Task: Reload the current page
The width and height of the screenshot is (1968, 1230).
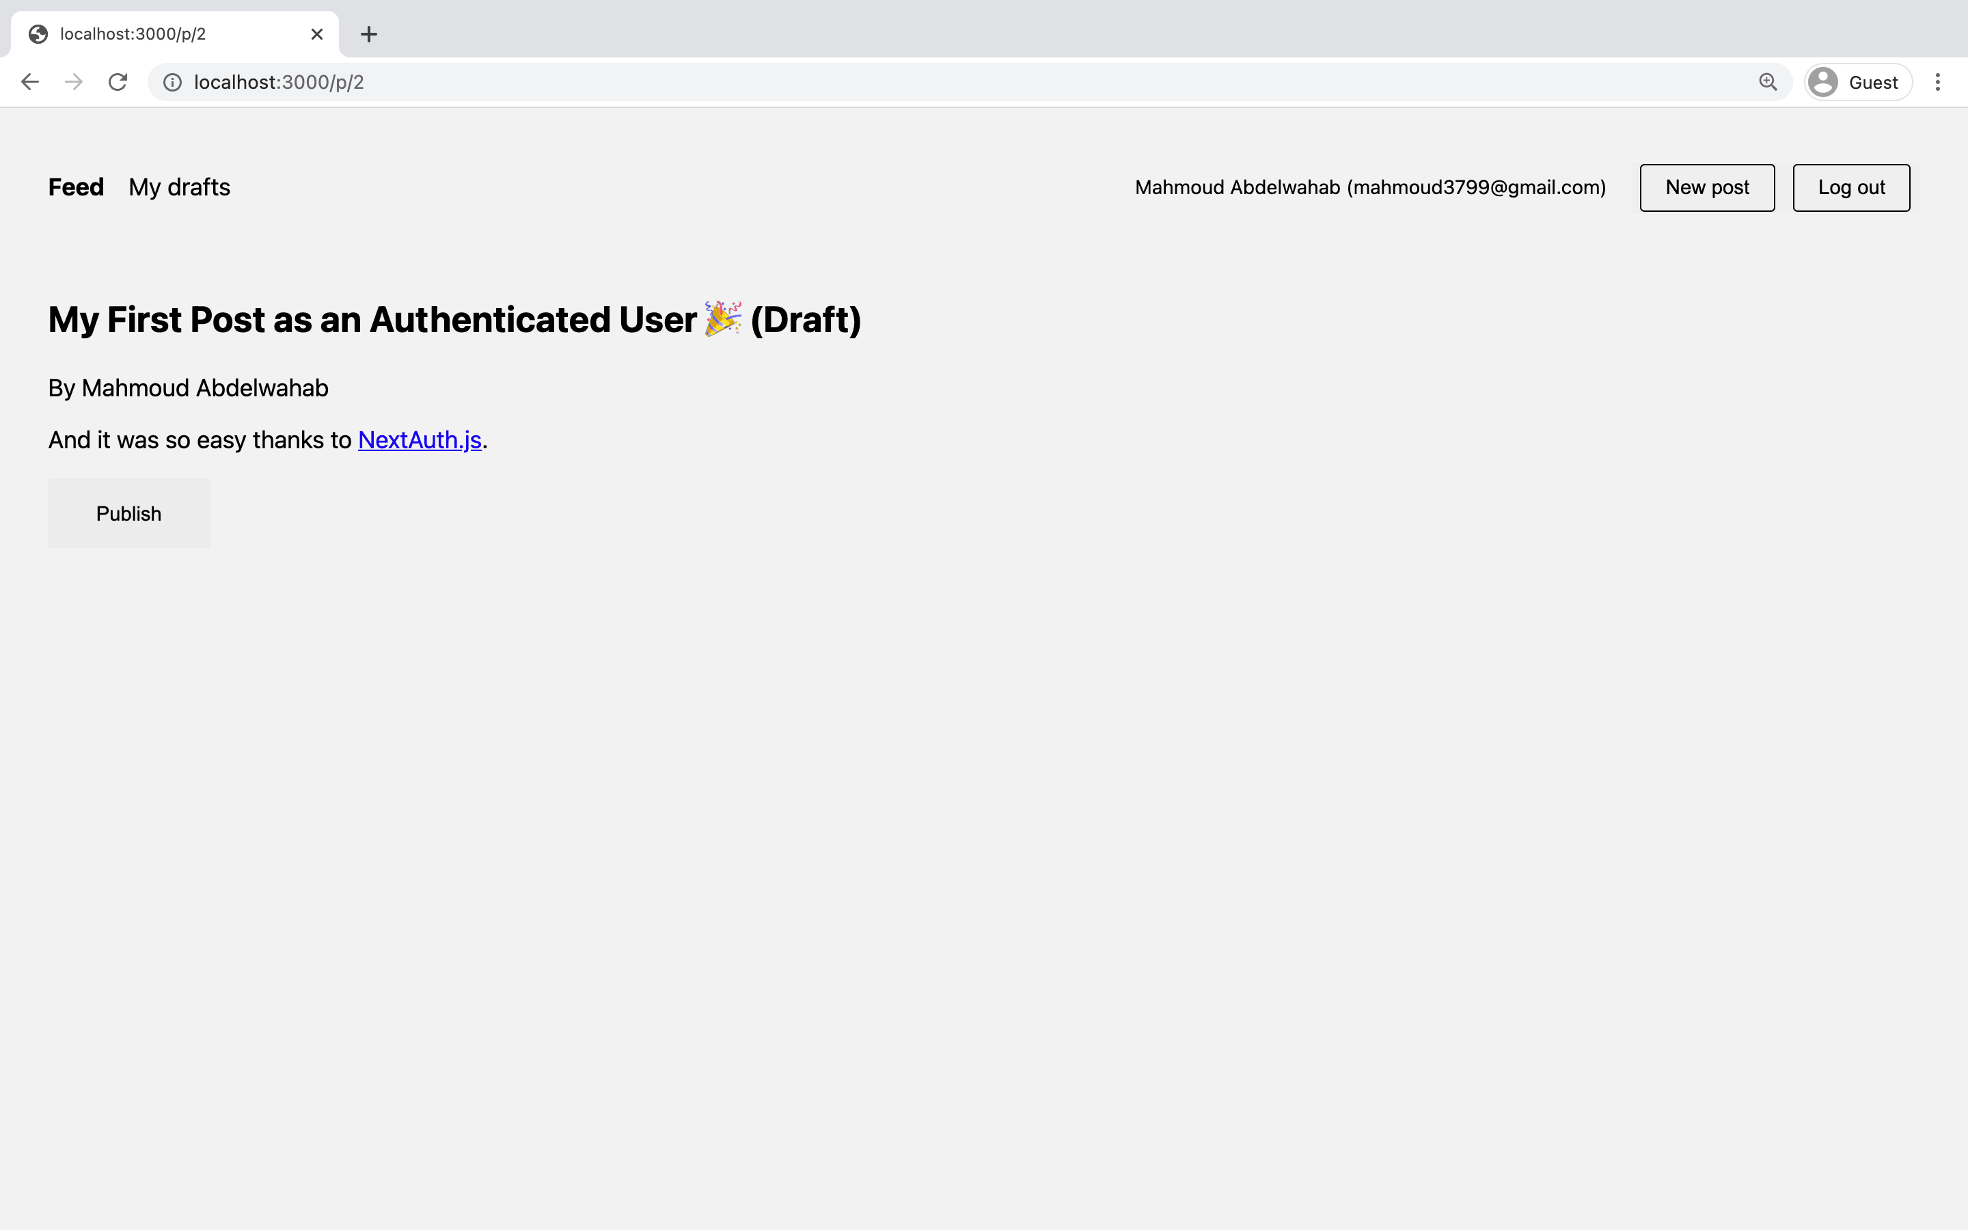Action: click(x=118, y=82)
